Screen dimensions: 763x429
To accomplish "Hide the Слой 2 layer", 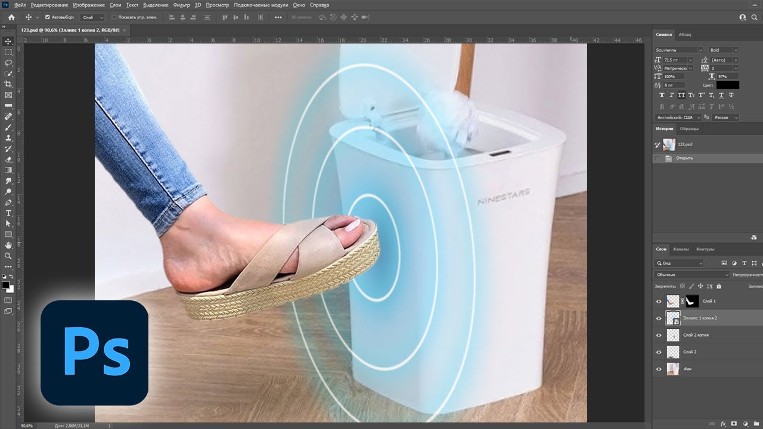I will tap(659, 352).
